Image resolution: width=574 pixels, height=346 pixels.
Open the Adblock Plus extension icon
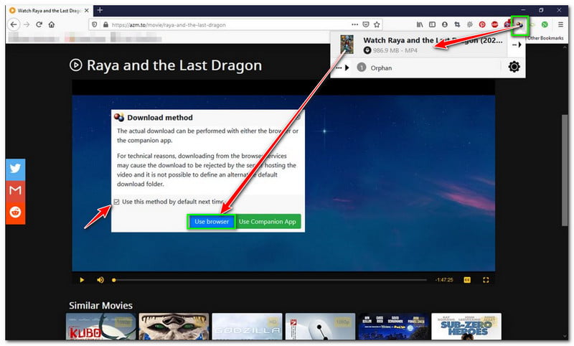tap(494, 24)
